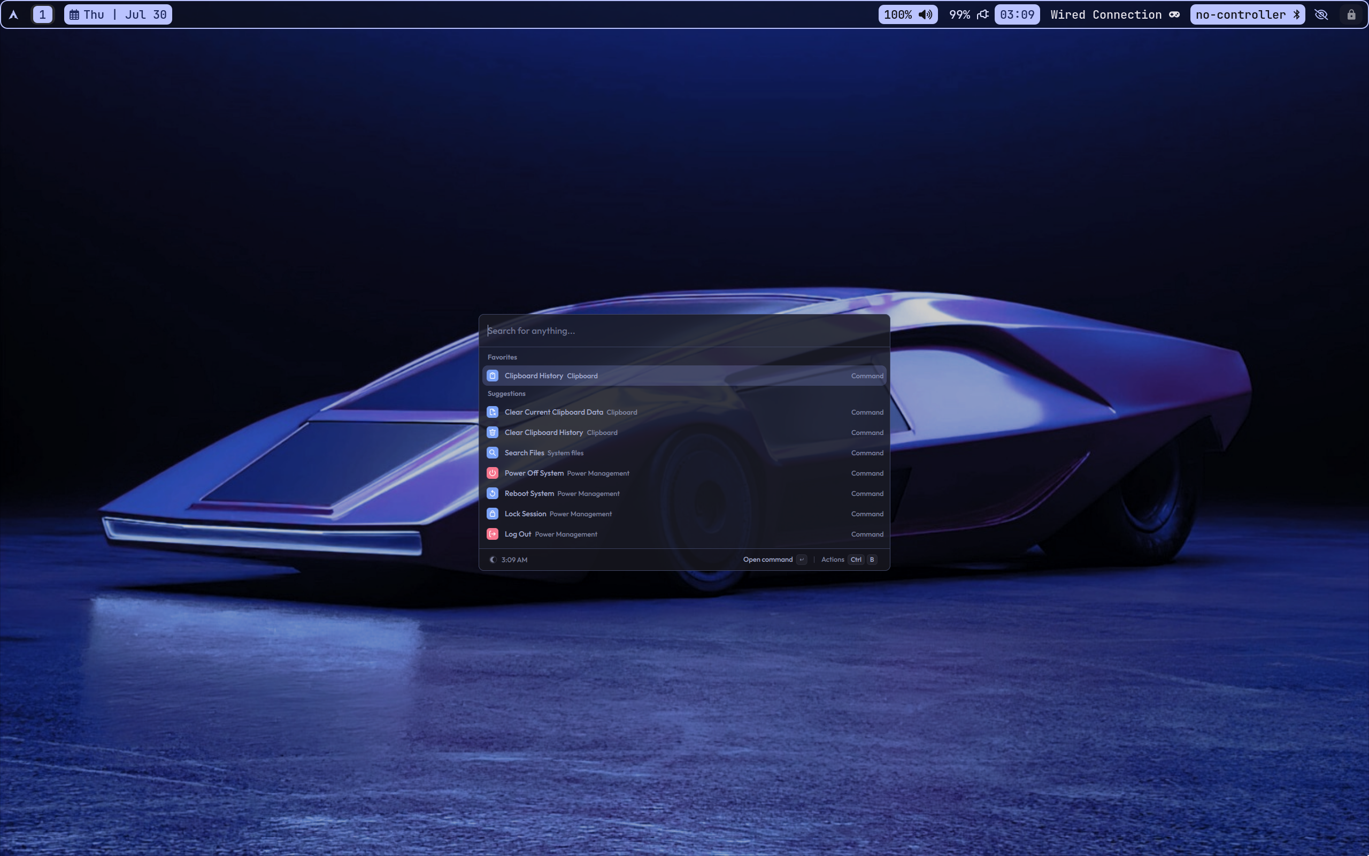Image resolution: width=1369 pixels, height=856 pixels.
Task: Click the trash icon for Clear Clipboard History
Action: click(x=492, y=432)
